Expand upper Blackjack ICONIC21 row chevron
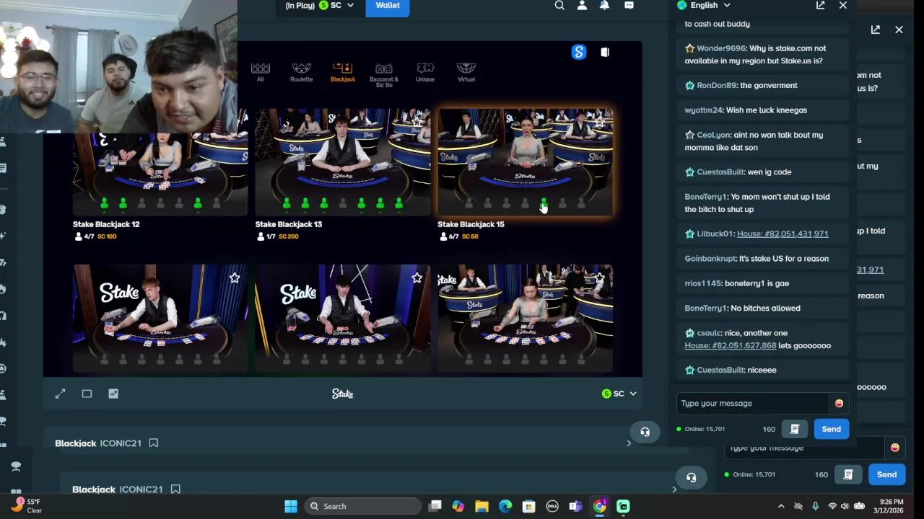Viewport: 924px width, 519px height. (629, 443)
